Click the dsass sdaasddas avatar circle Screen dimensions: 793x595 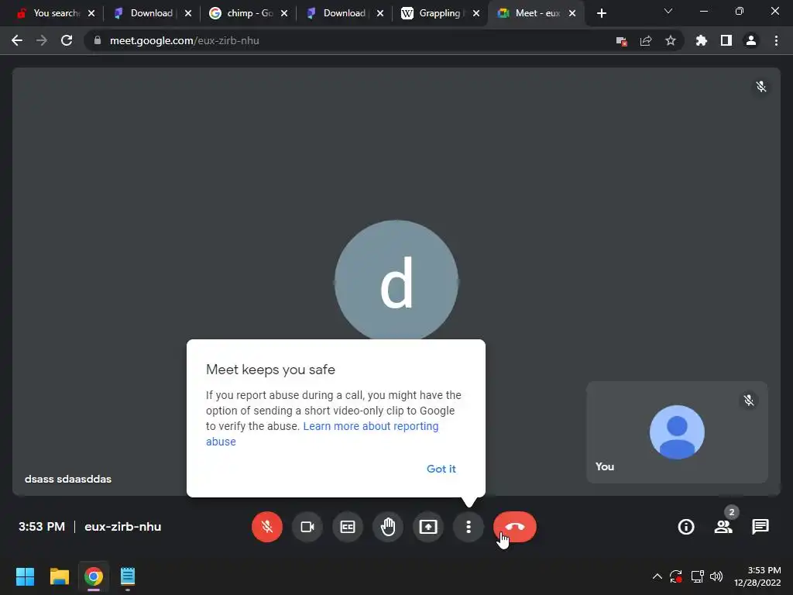[396, 281]
